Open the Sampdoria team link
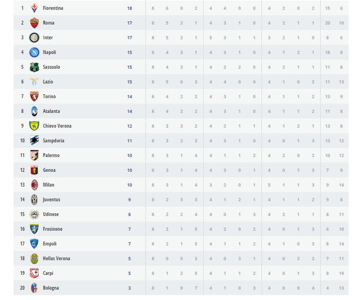The image size is (360, 300). tap(53, 141)
